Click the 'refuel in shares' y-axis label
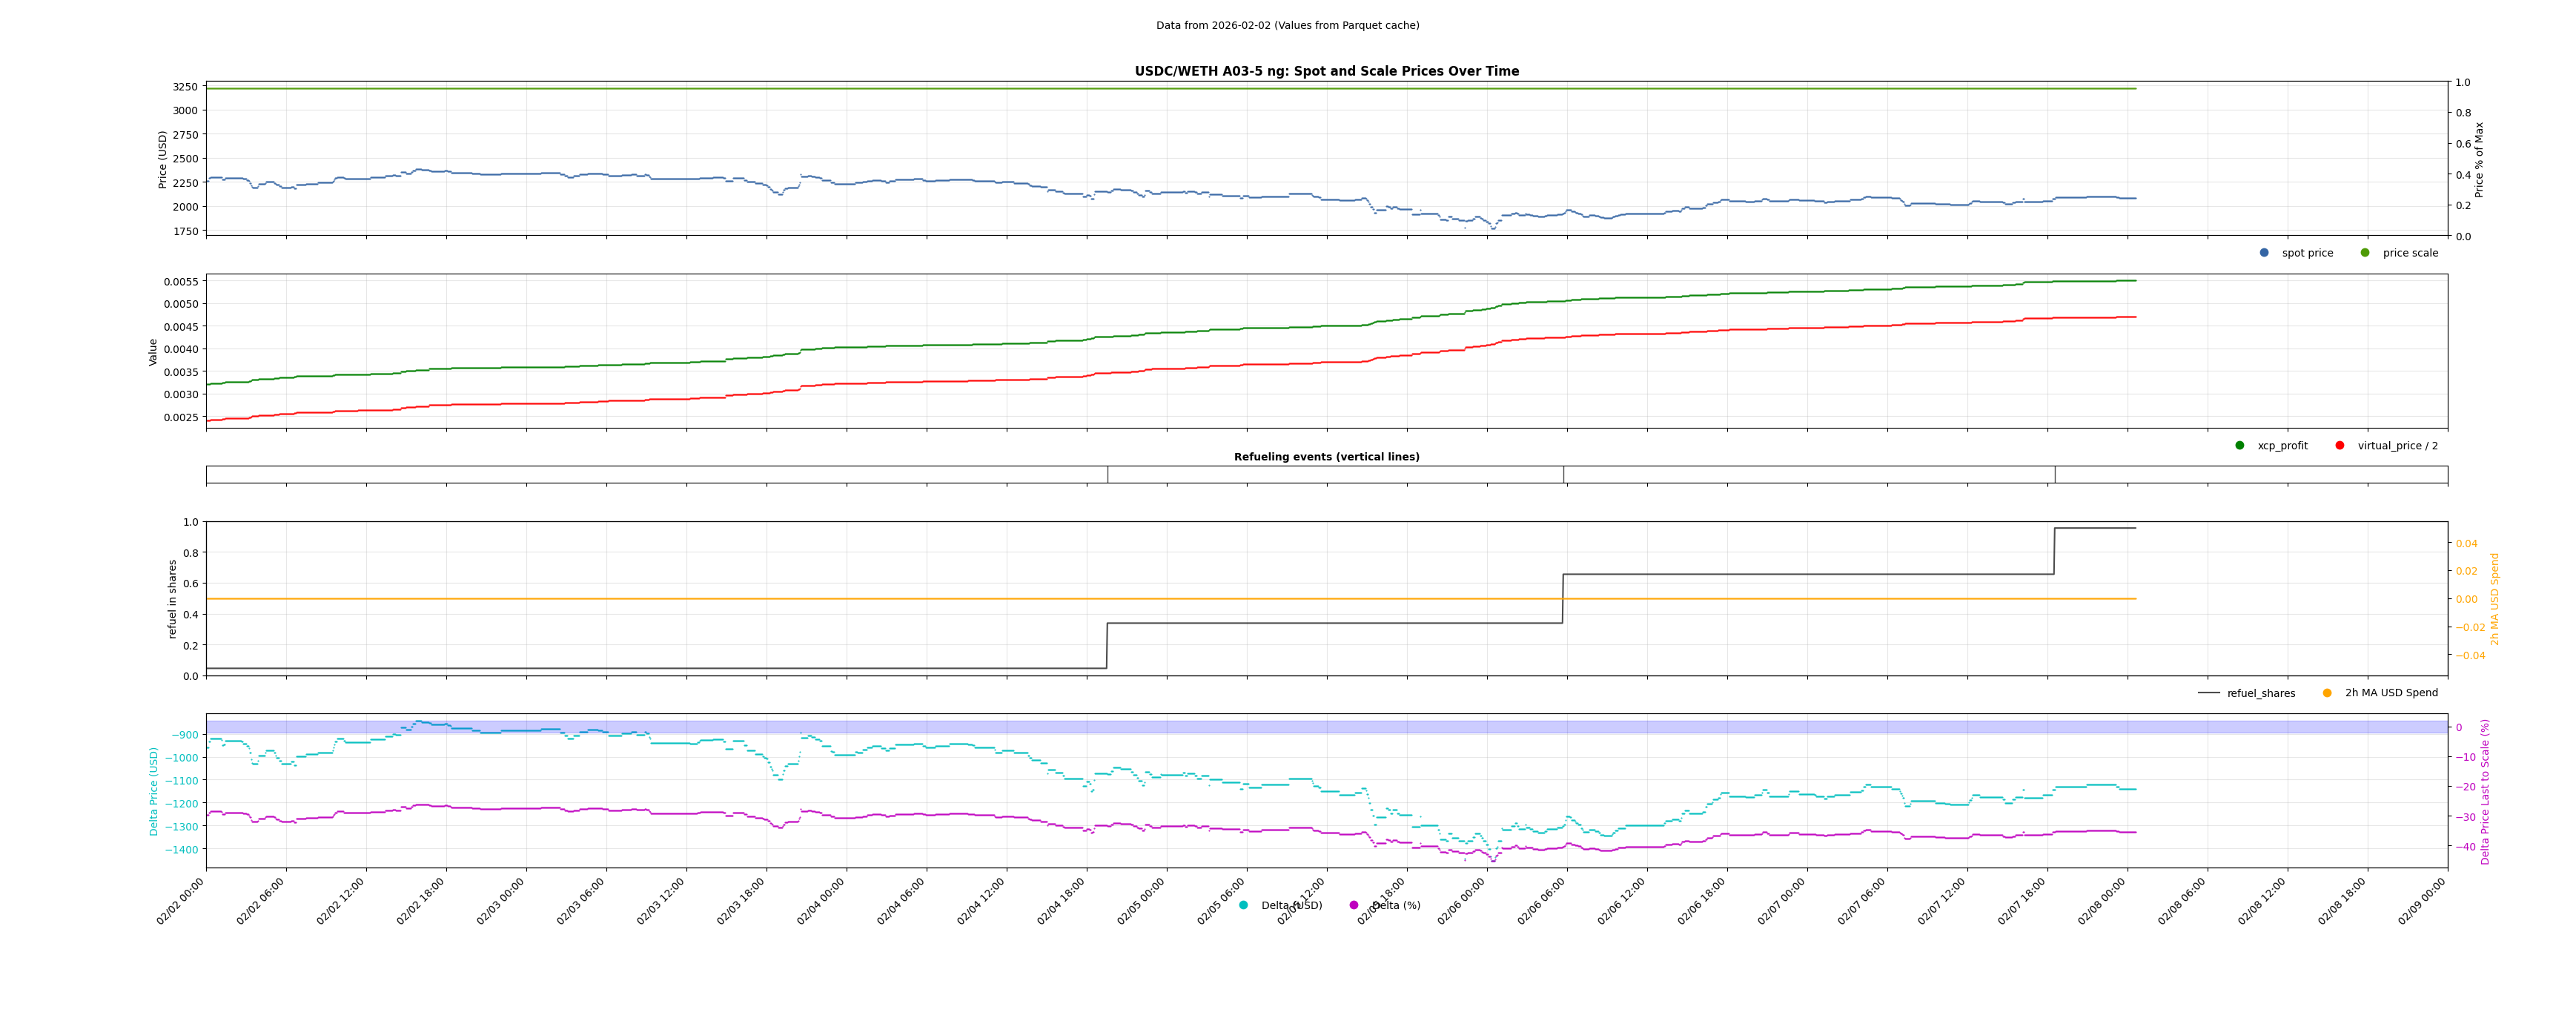 [x=172, y=599]
